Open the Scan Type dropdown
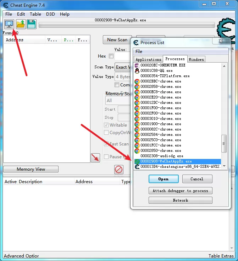This screenshot has height=261, width=238. tap(123, 67)
